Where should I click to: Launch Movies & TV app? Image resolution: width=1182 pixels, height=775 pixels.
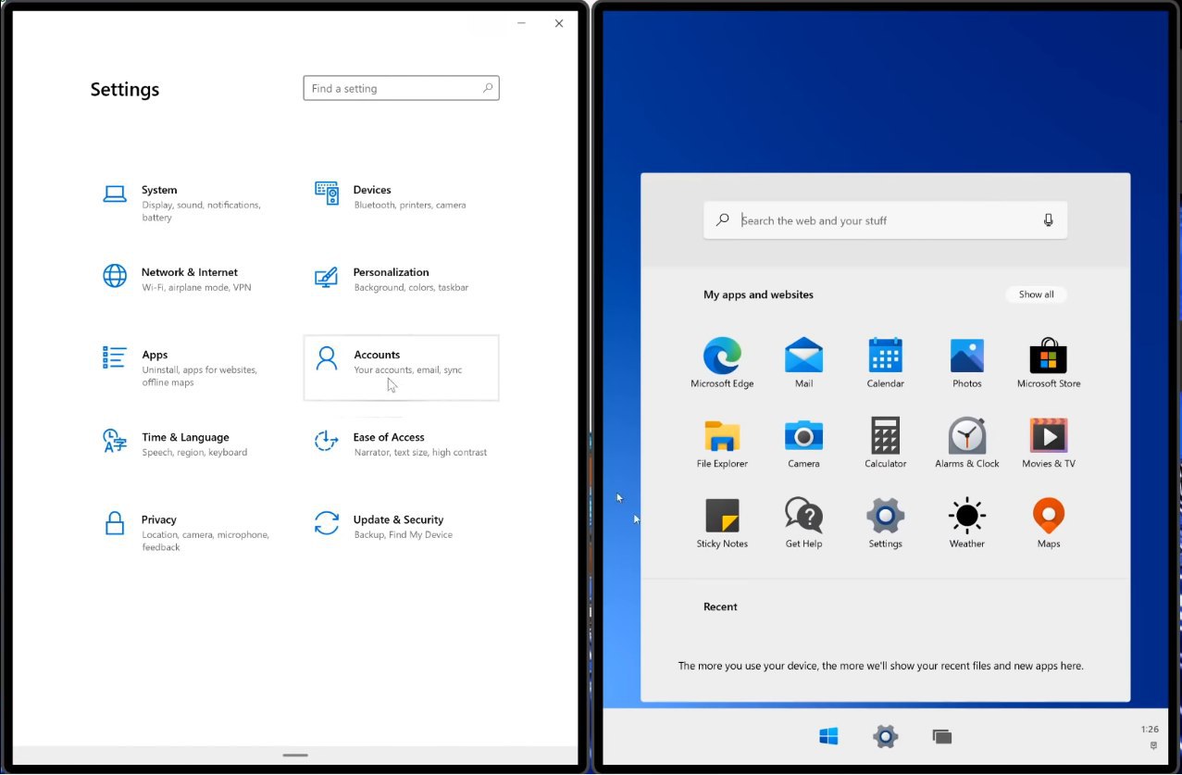[x=1049, y=443]
